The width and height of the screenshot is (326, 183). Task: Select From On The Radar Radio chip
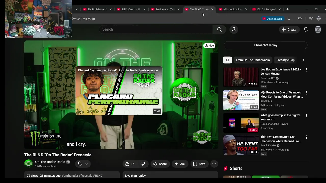coord(253,60)
